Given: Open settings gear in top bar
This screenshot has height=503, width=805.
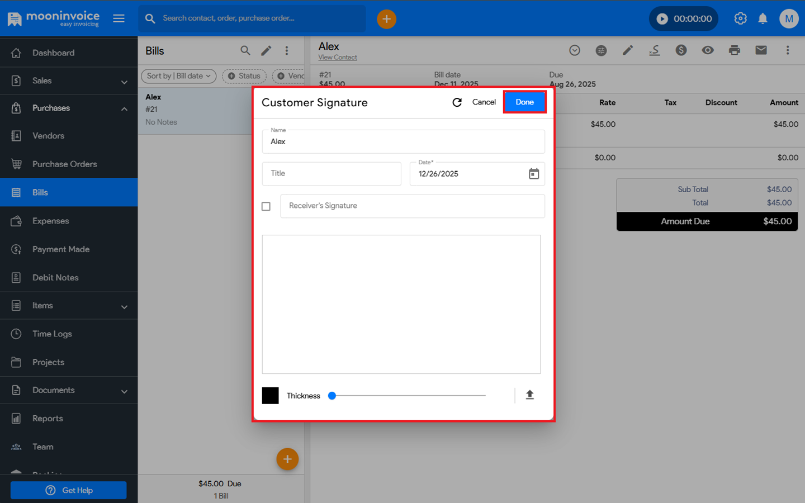Looking at the screenshot, I should [x=740, y=18].
